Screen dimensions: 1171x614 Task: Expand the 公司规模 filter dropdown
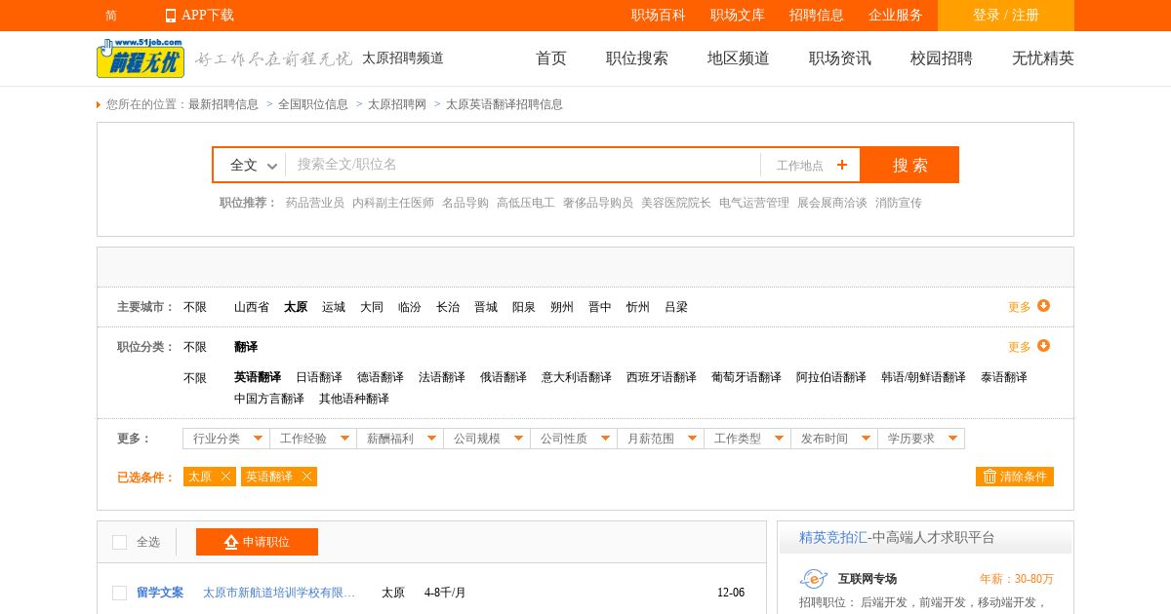coord(487,439)
